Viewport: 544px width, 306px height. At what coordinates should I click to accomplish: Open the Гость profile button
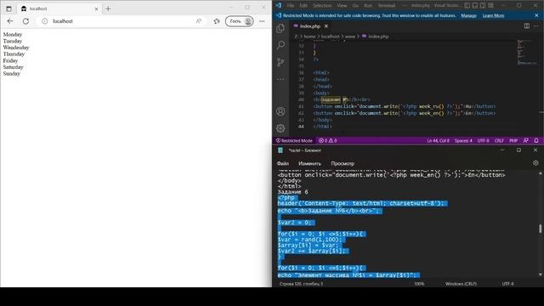(240, 21)
